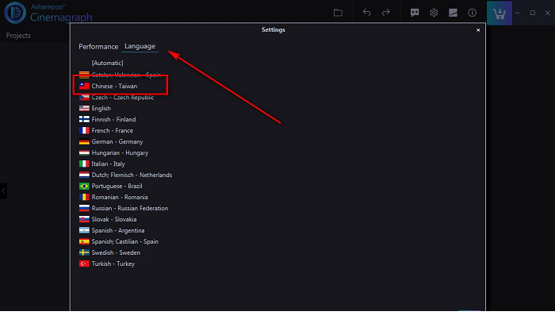This screenshot has height=323, width=555.
Task: Click the Spain flag beside Castilian
Action: coord(84,241)
